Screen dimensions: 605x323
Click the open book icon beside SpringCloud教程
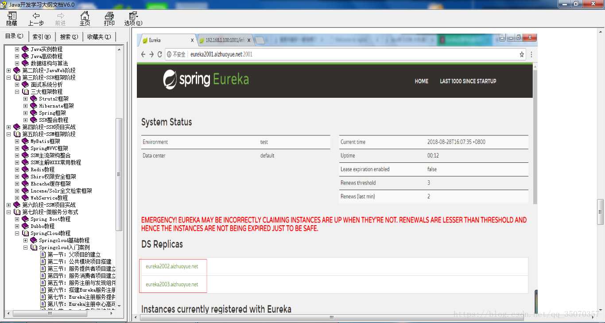pos(25,233)
